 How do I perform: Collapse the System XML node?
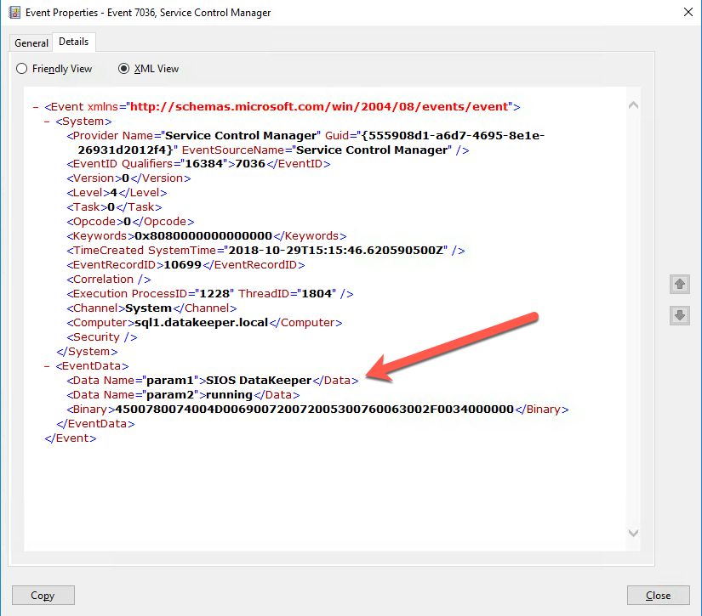pyautogui.click(x=47, y=122)
